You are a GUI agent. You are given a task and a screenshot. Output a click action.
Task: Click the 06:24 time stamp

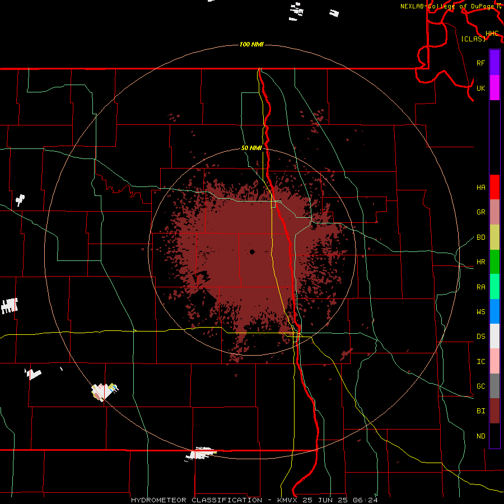click(x=365, y=500)
